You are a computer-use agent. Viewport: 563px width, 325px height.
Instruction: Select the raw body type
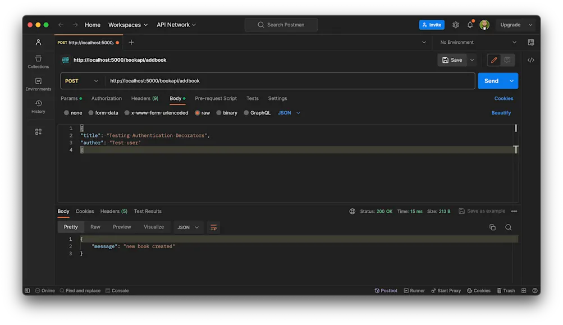click(202, 113)
